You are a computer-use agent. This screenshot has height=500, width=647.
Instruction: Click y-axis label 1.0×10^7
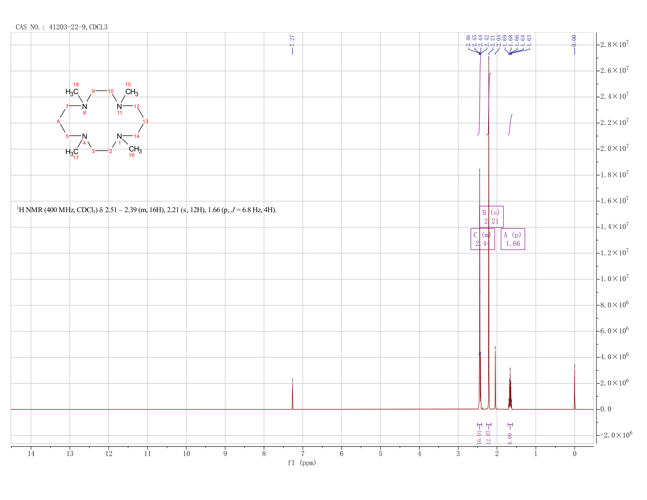click(x=615, y=278)
